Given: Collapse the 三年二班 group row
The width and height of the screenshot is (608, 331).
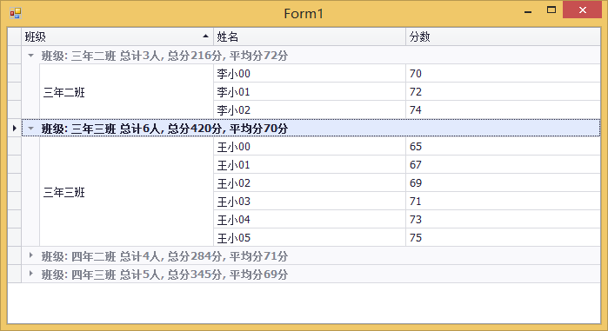Looking at the screenshot, I should tap(31, 56).
